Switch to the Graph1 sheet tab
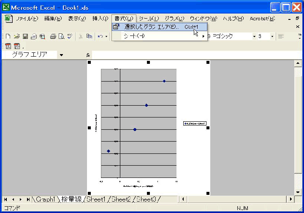This screenshot has width=304, height=213. point(45,199)
